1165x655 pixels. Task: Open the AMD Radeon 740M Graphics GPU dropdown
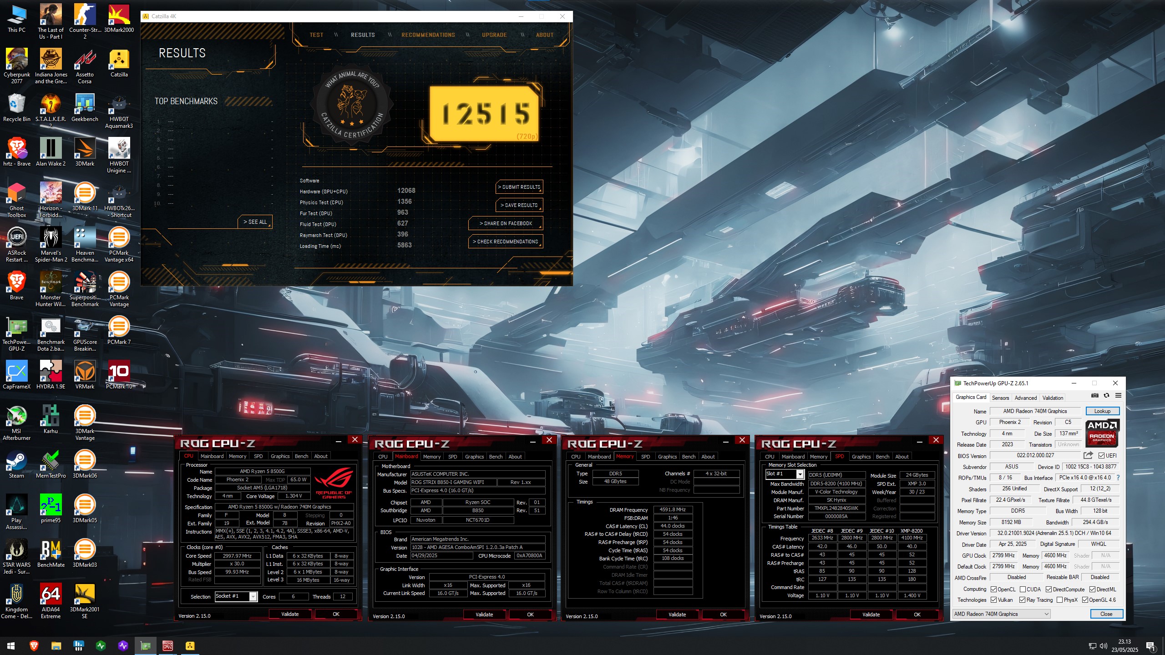pos(1002,614)
